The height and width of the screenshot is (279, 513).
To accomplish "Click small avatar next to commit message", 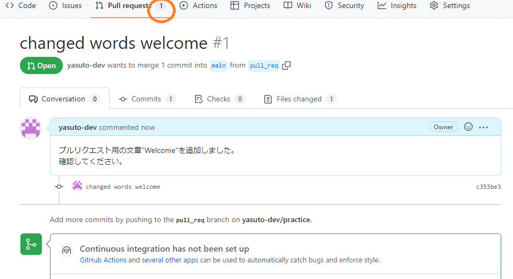I will [77, 186].
